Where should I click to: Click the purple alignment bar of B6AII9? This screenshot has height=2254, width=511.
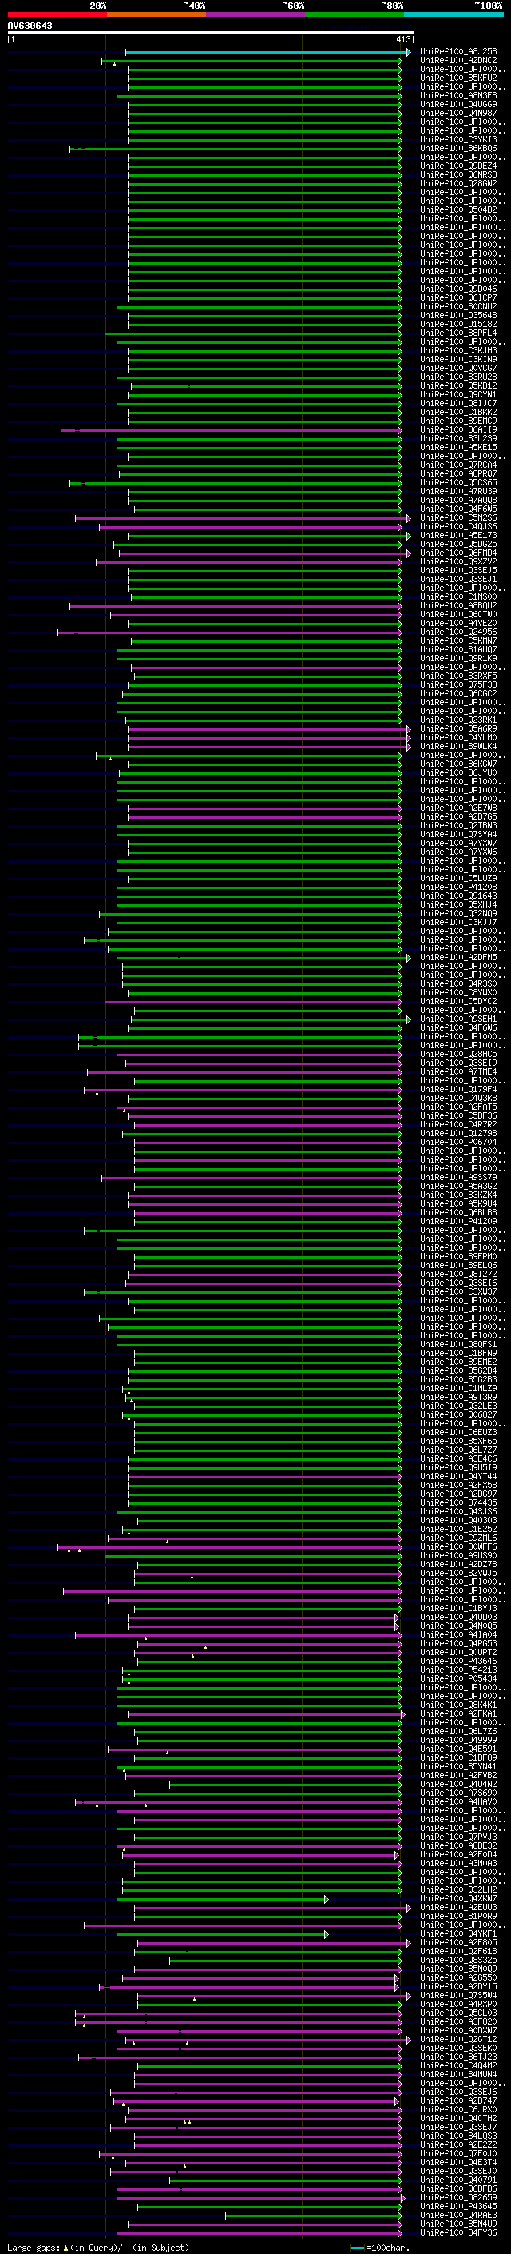232,430
